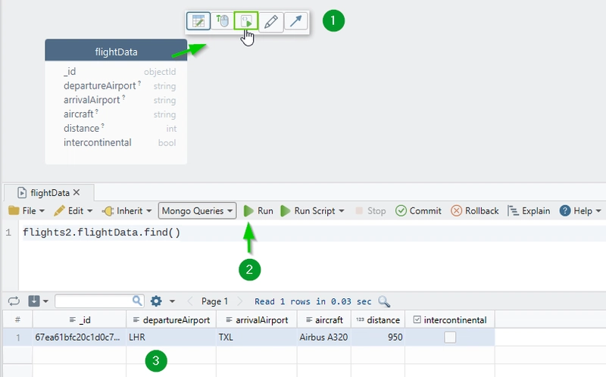Click the File folder icon
This screenshot has width=606, height=377.
click(14, 210)
